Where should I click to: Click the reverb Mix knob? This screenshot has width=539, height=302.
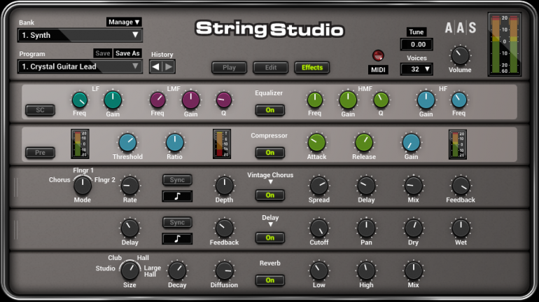coord(413,270)
